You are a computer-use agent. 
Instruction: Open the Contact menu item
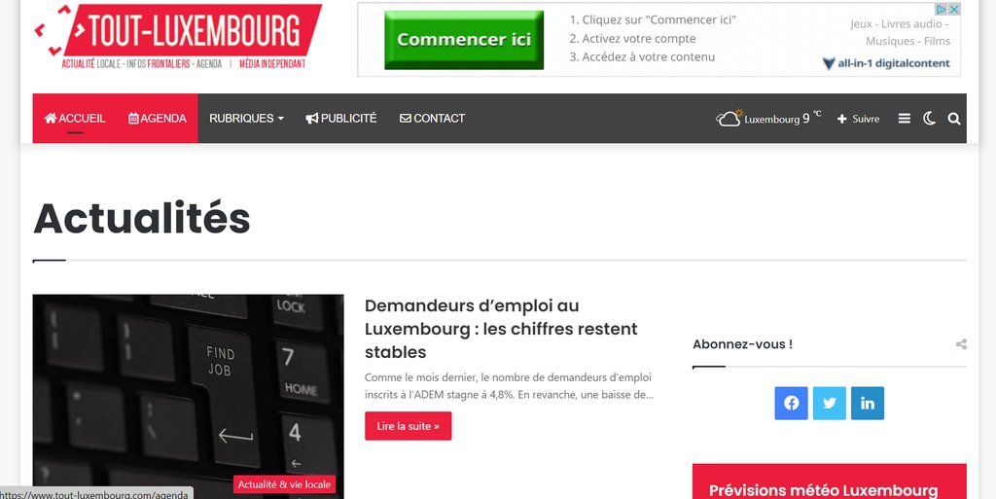[x=432, y=118]
